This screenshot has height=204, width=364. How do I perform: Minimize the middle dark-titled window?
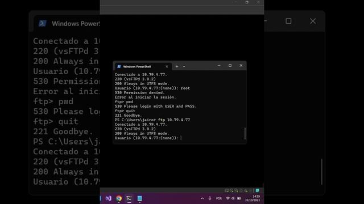coord(235,2)
